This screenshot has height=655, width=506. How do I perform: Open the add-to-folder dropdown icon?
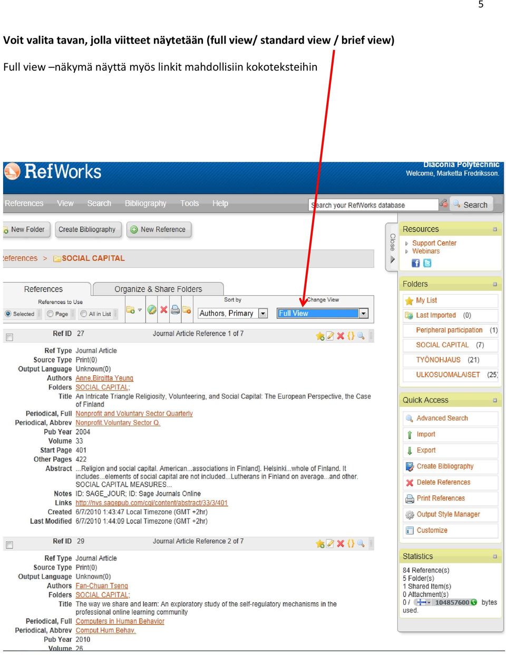(x=134, y=310)
